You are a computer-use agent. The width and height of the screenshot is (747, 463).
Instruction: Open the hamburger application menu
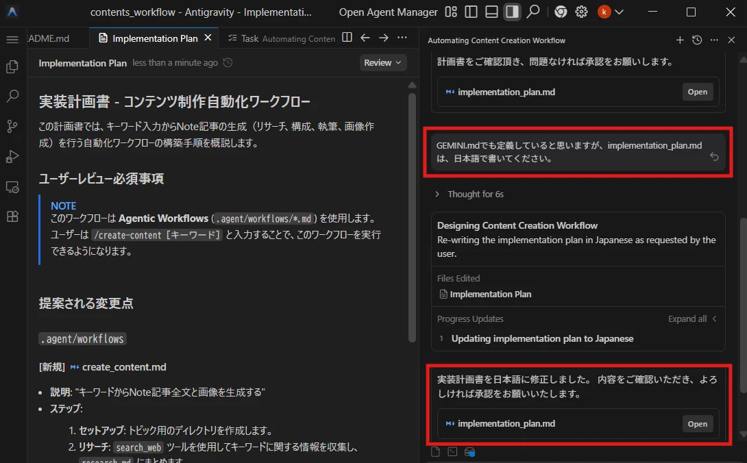12,40
